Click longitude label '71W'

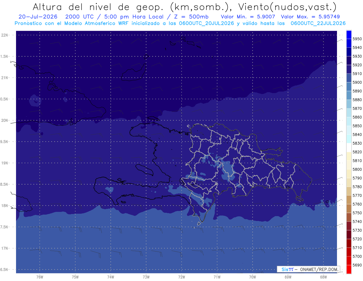(x=217, y=277)
